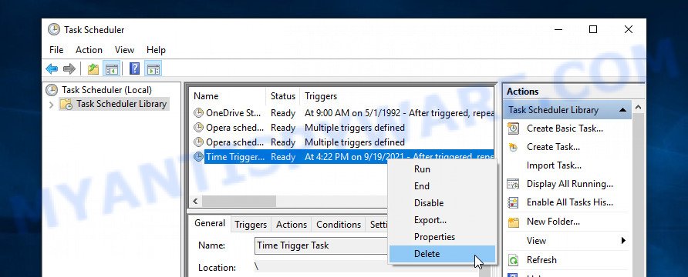Click the Enable All Tasks History icon
This screenshot has width=688, height=277.
pos(513,202)
